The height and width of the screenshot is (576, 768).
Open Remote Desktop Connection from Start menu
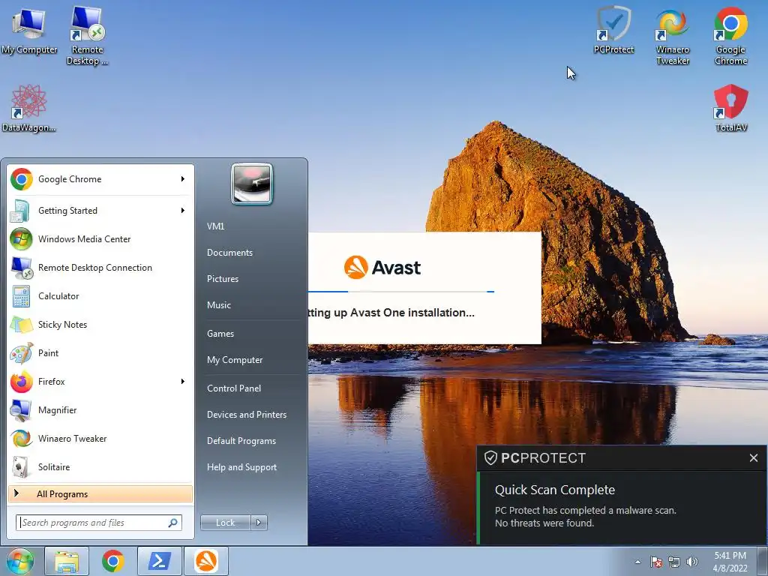[100, 268]
